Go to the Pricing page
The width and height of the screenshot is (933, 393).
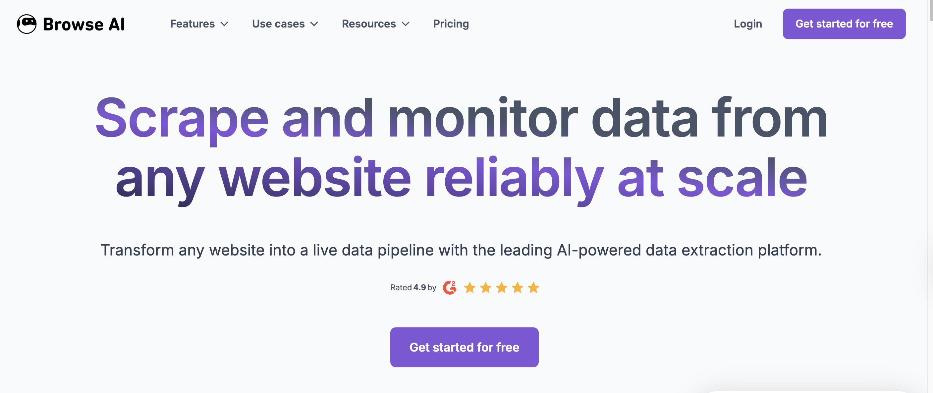coord(451,24)
